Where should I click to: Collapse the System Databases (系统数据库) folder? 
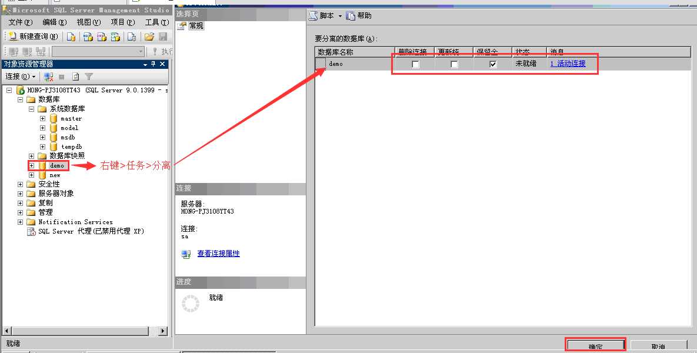(x=32, y=109)
